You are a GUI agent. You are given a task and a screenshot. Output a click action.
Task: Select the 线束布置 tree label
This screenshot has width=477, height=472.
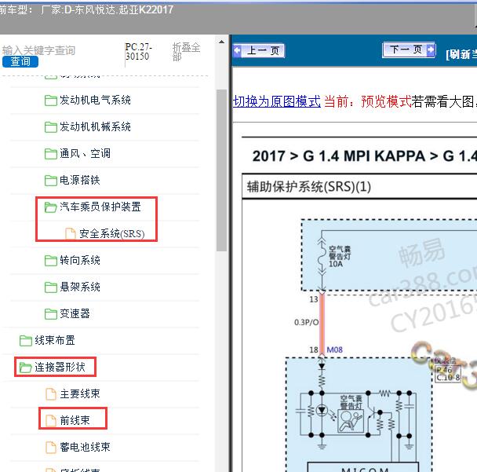(55, 340)
